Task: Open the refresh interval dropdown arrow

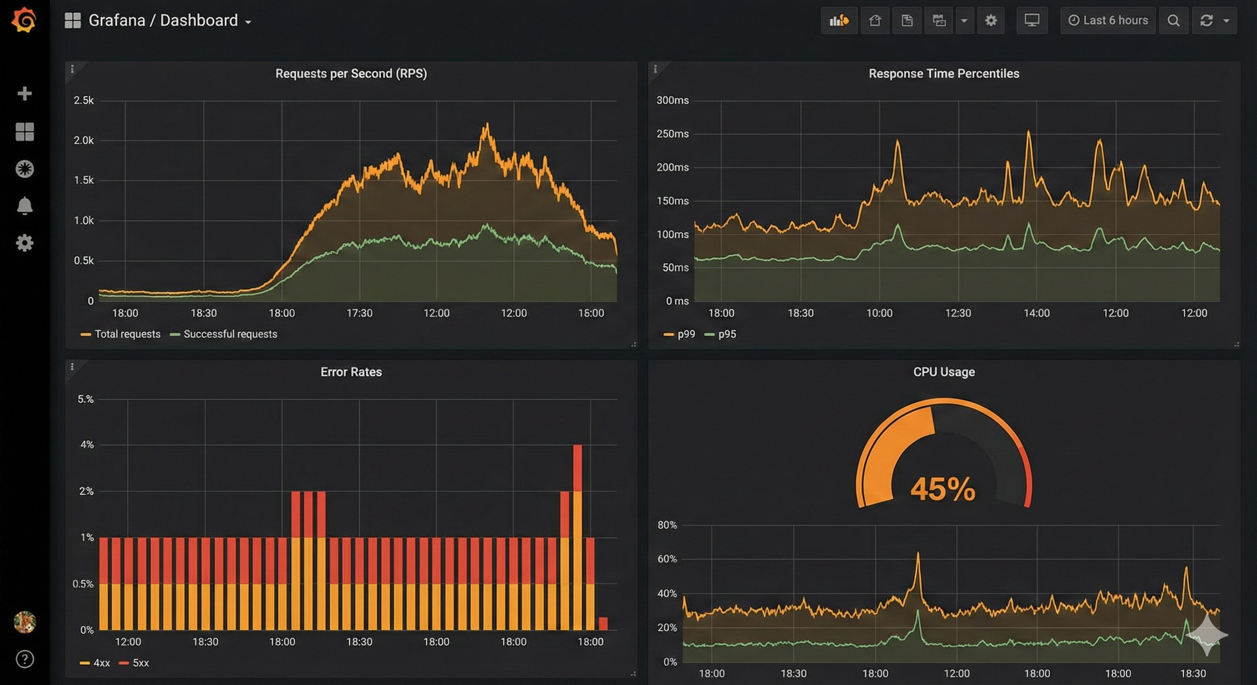Action: click(1226, 21)
